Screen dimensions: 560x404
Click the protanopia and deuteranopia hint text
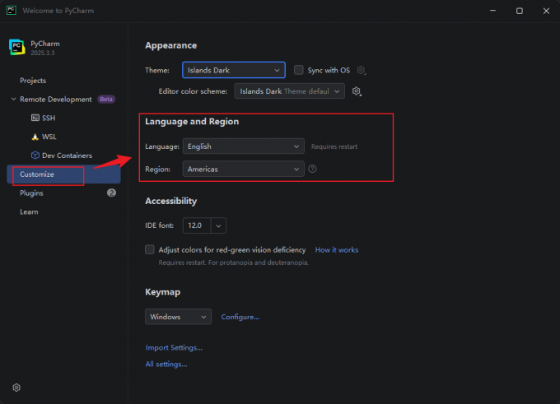(234, 262)
